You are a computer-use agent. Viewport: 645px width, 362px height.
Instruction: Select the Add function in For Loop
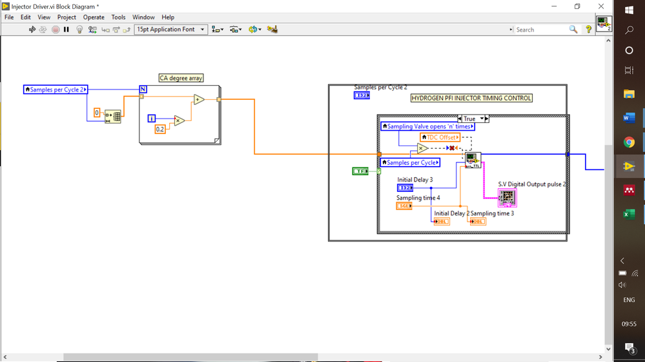(199, 99)
